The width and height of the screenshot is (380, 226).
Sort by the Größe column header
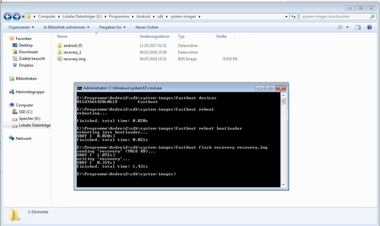click(221, 36)
